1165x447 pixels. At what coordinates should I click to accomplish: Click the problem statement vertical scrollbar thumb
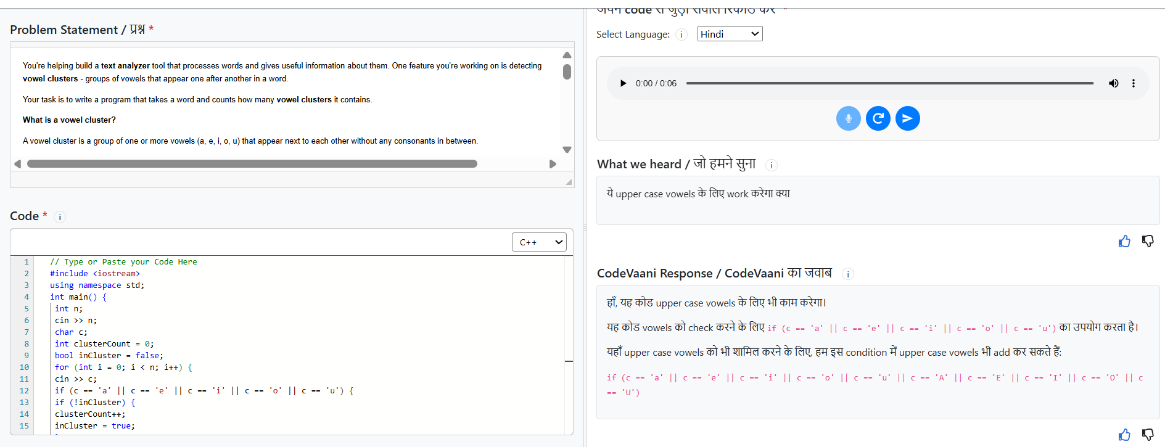click(x=567, y=72)
